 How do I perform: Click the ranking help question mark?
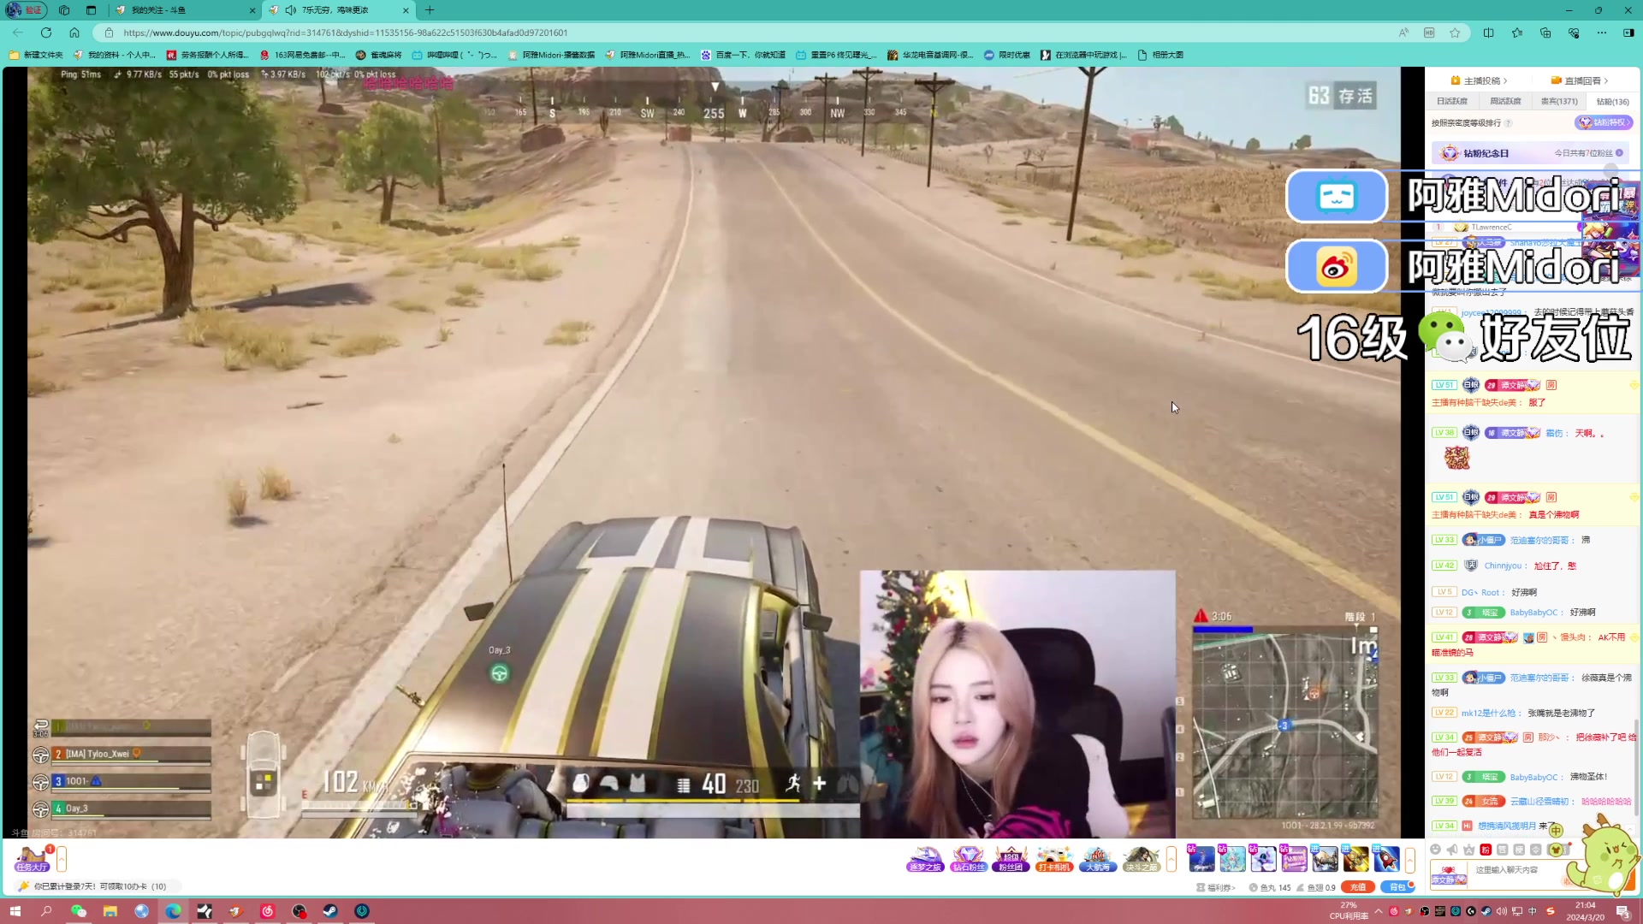pos(1509,123)
